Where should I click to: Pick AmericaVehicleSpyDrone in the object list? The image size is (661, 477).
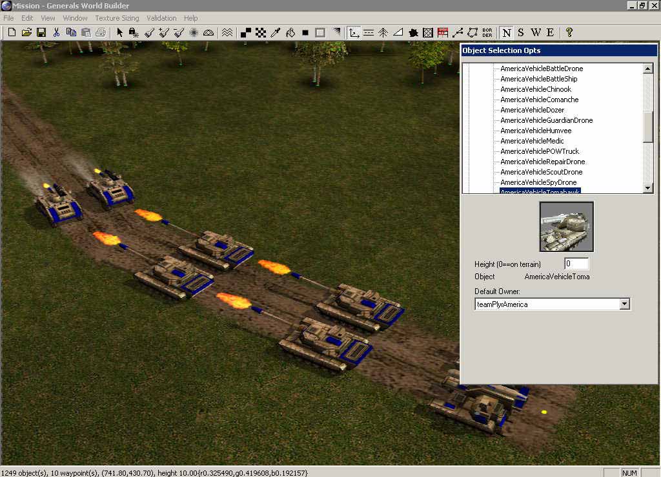click(539, 182)
